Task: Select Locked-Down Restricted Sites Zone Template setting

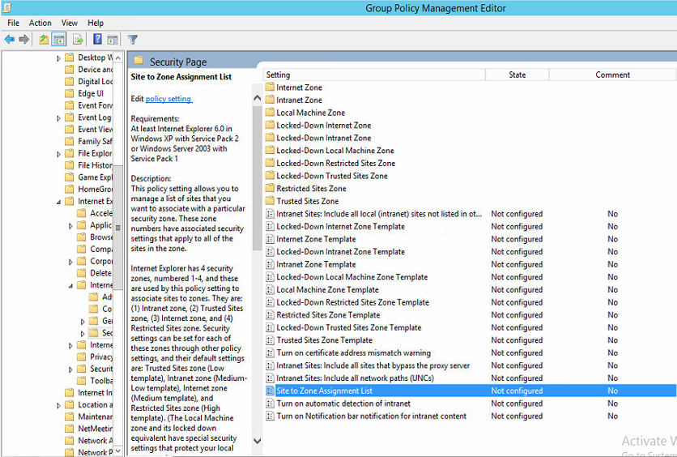Action: 352,302
